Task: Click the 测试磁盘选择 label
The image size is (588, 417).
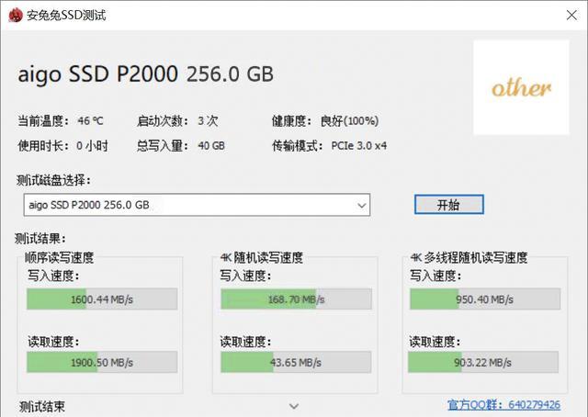Action: click(x=53, y=180)
